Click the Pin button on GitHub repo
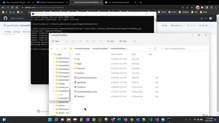Screen dimensions: 219x123 [165, 25]
